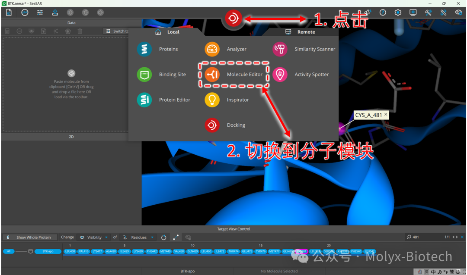This screenshot has width=467, height=275.
Task: Click the project file icon in top toolbar
Action: [9, 12]
